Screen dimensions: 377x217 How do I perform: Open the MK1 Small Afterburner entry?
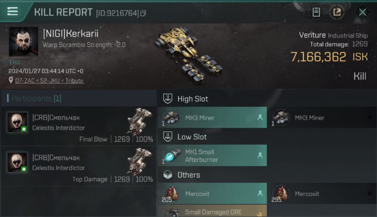[x=212, y=156]
